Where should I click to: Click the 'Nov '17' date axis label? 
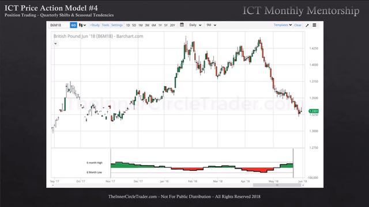pos(110,182)
